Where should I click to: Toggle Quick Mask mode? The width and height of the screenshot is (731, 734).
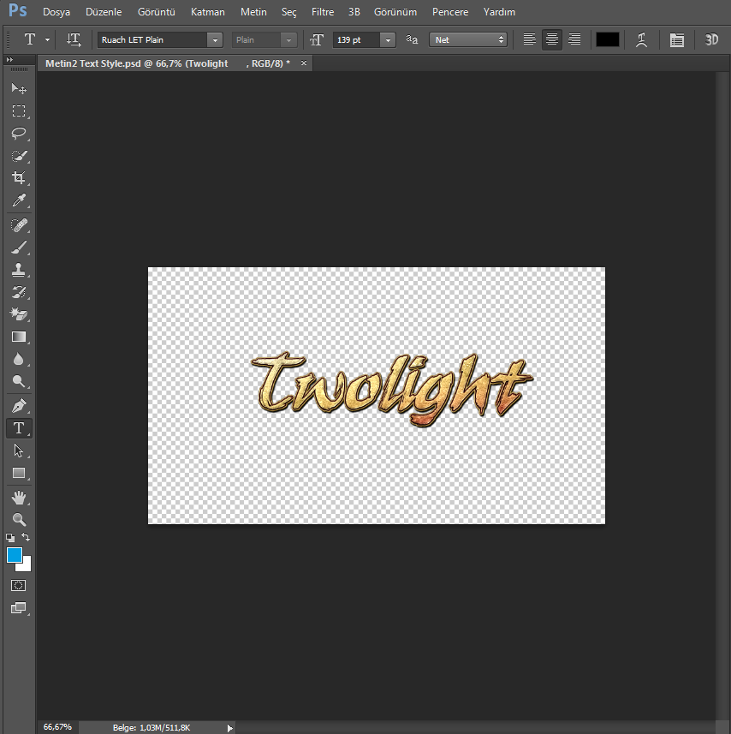point(19,585)
